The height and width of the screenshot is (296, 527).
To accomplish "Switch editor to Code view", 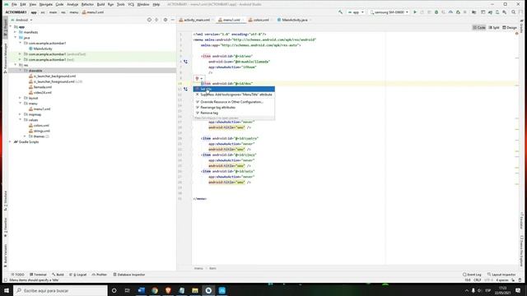I will [479, 27].
